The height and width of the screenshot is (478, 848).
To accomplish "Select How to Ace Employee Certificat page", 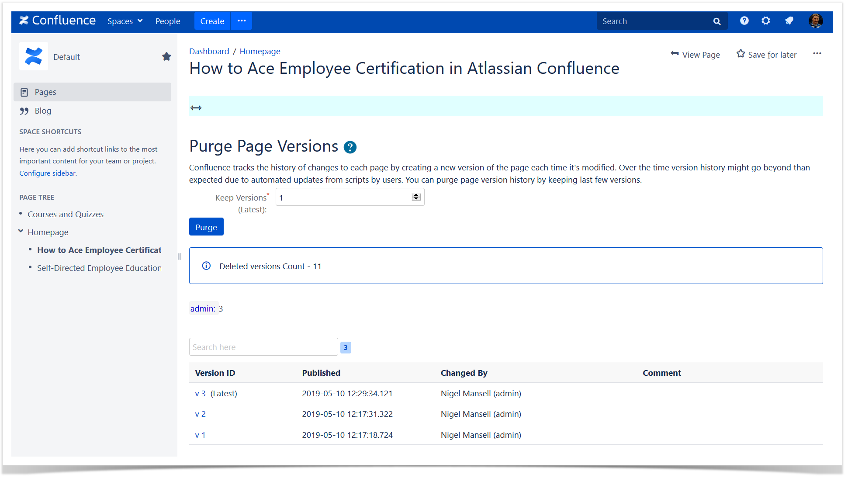I will [x=99, y=250].
